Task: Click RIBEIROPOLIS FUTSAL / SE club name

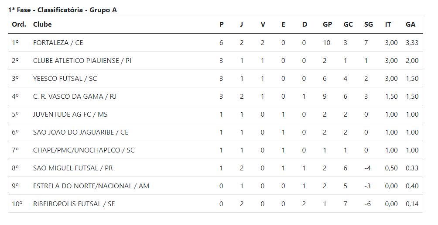Action: click(74, 204)
